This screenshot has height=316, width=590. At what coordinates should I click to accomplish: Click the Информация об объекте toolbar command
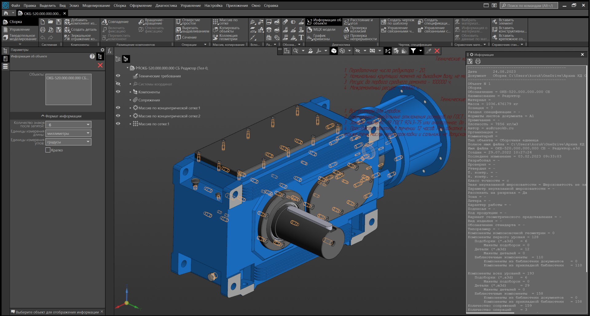(x=324, y=21)
